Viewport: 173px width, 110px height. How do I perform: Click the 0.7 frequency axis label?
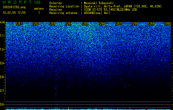click(2, 91)
